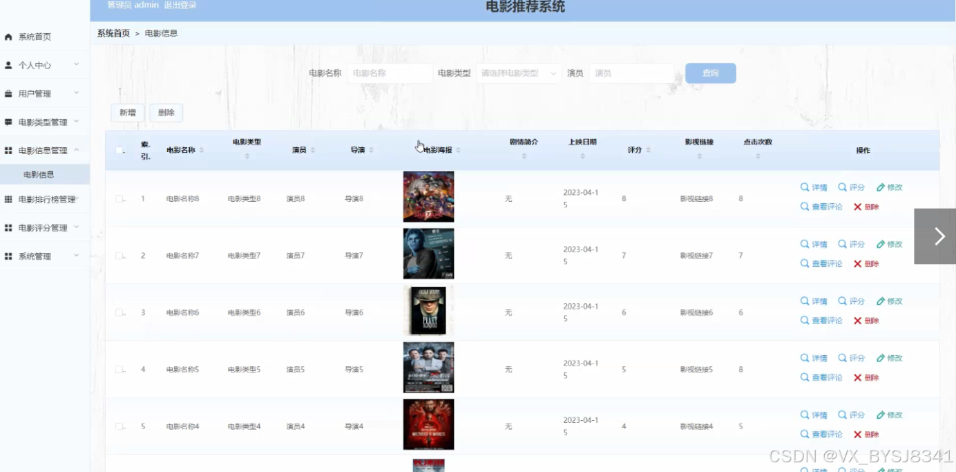Click 退出登录 link at top
Image resolution: width=956 pixels, height=472 pixels.
(x=180, y=6)
